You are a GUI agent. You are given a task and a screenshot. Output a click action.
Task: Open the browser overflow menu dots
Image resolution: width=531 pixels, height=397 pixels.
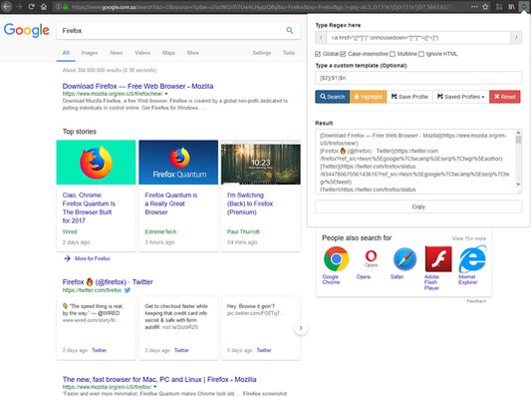[474, 6]
